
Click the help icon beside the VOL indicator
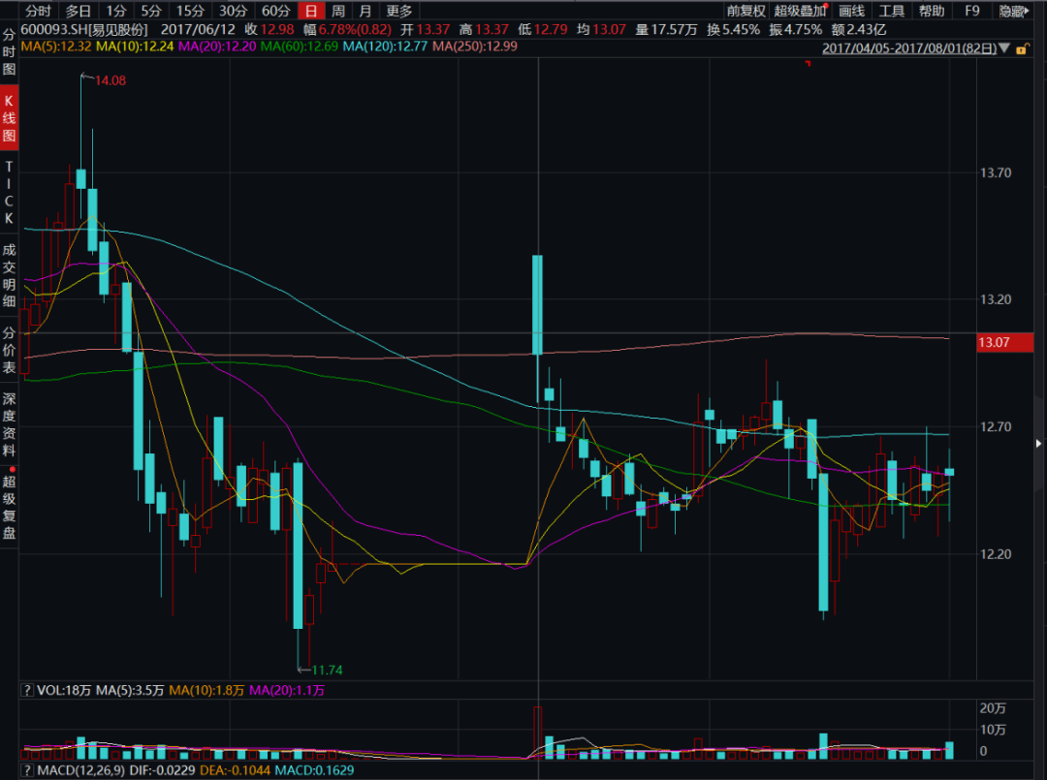pos(26,691)
